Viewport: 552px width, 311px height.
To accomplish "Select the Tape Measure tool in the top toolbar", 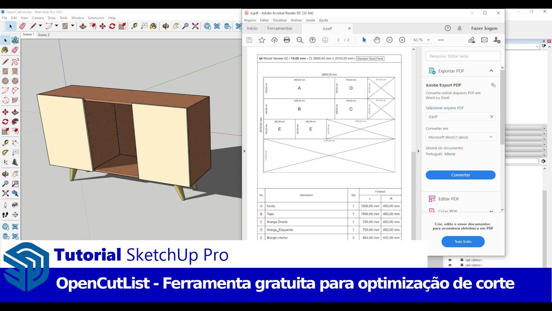I will tap(134, 26).
